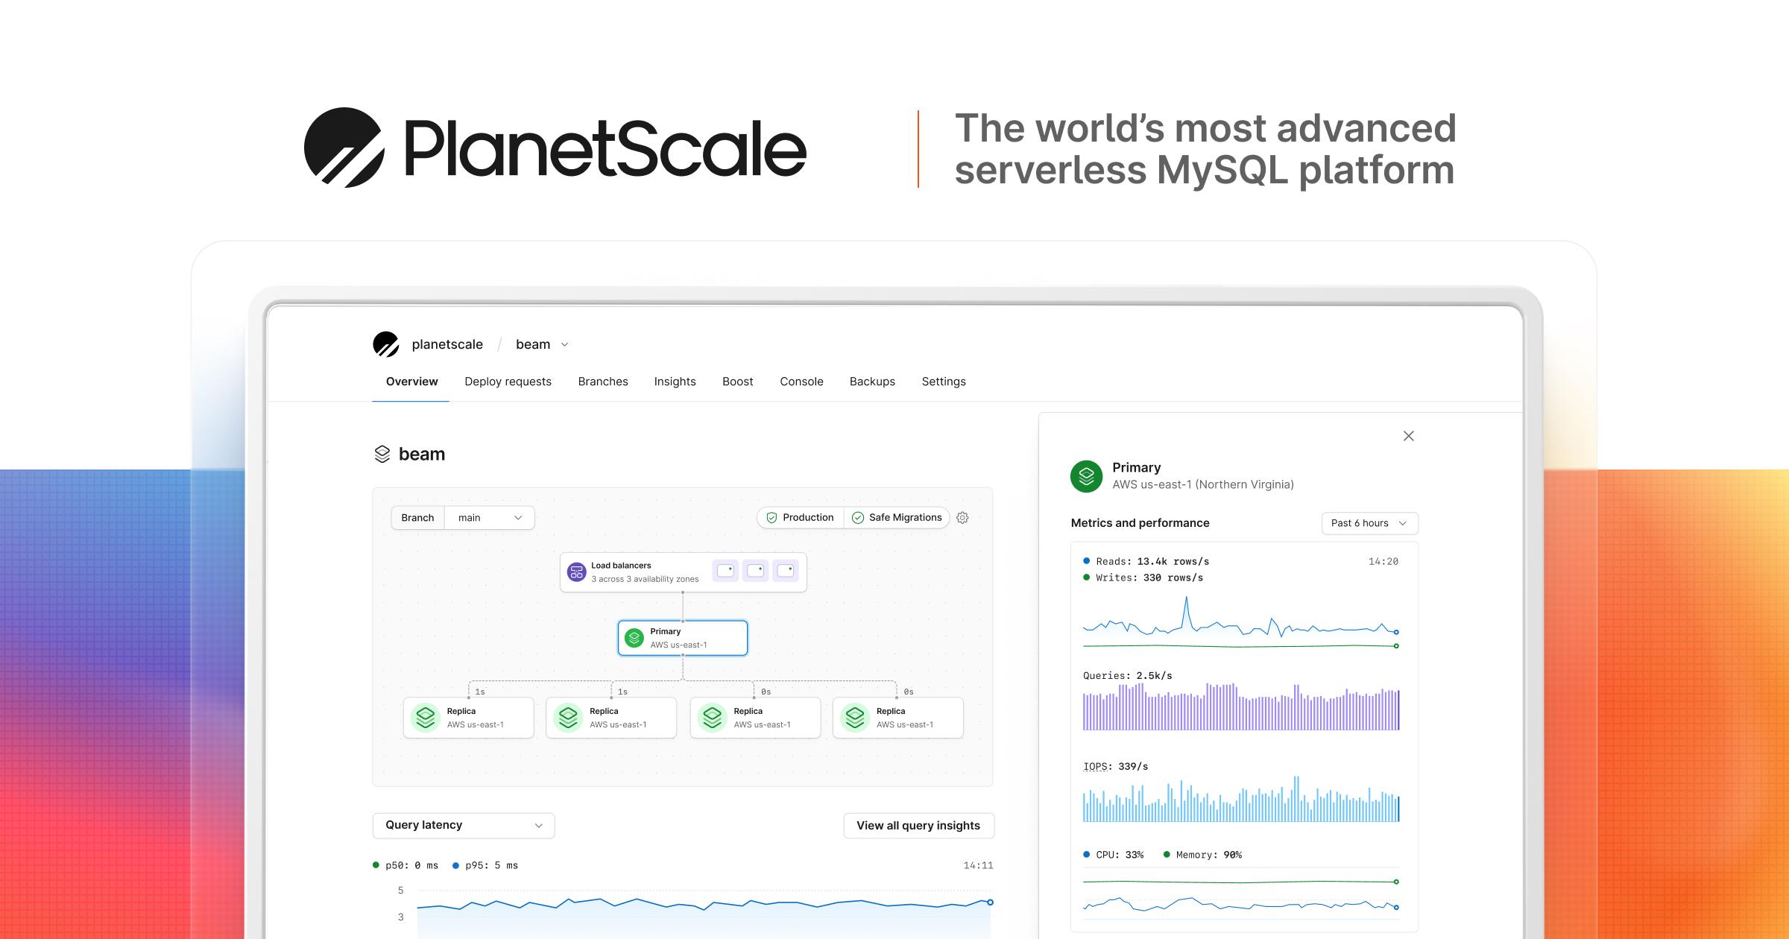Close the Primary metrics panel
1789x939 pixels.
pos(1408,436)
